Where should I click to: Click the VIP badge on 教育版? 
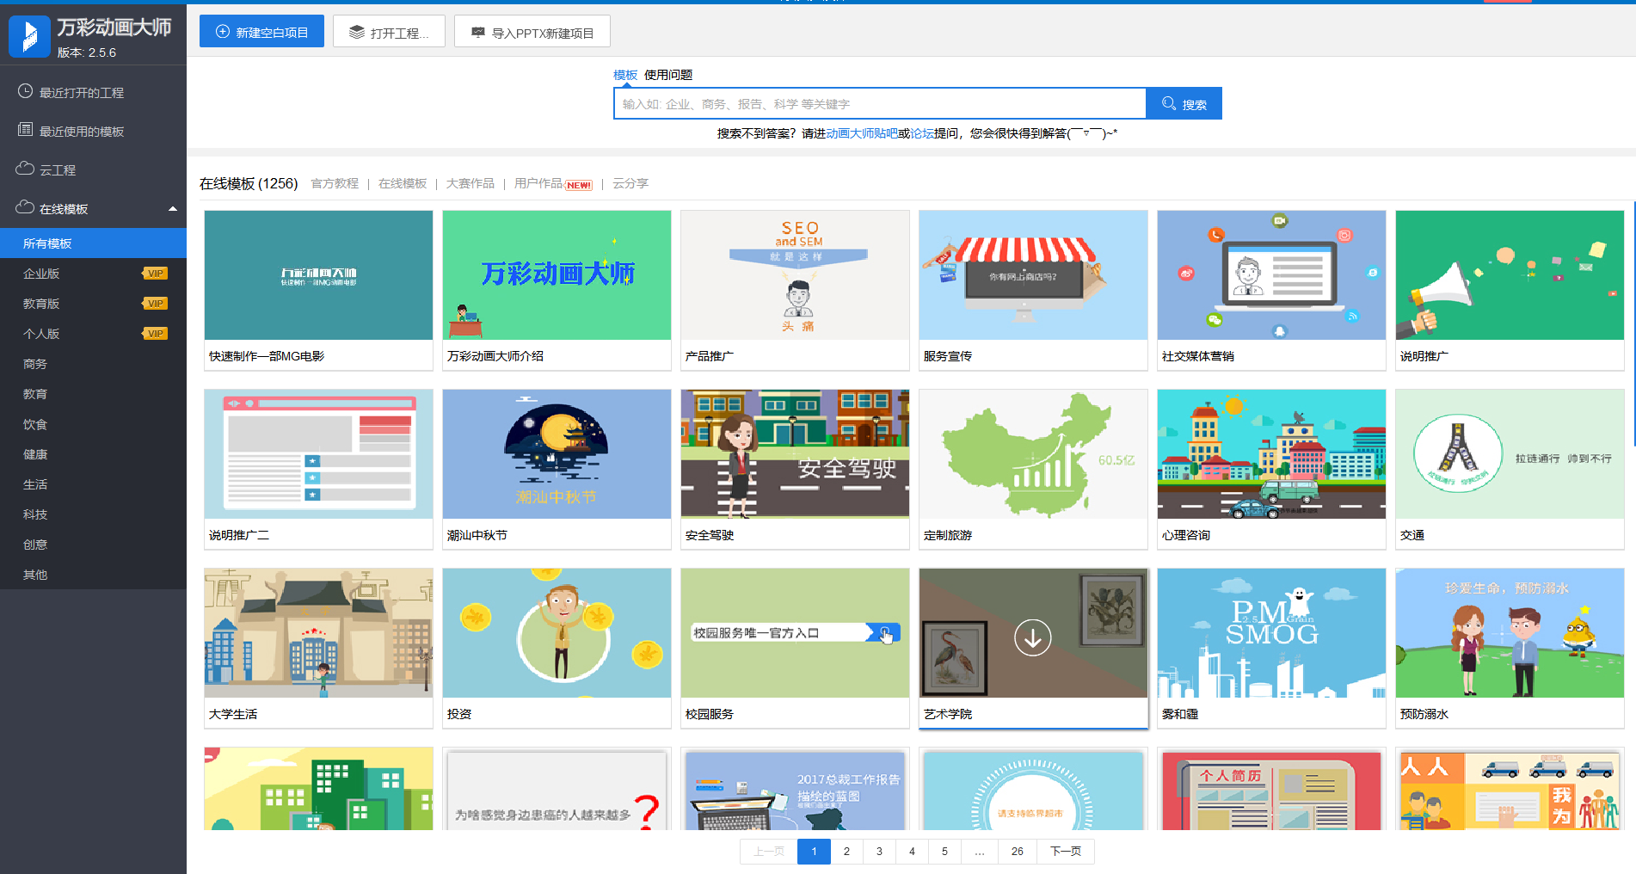click(155, 304)
